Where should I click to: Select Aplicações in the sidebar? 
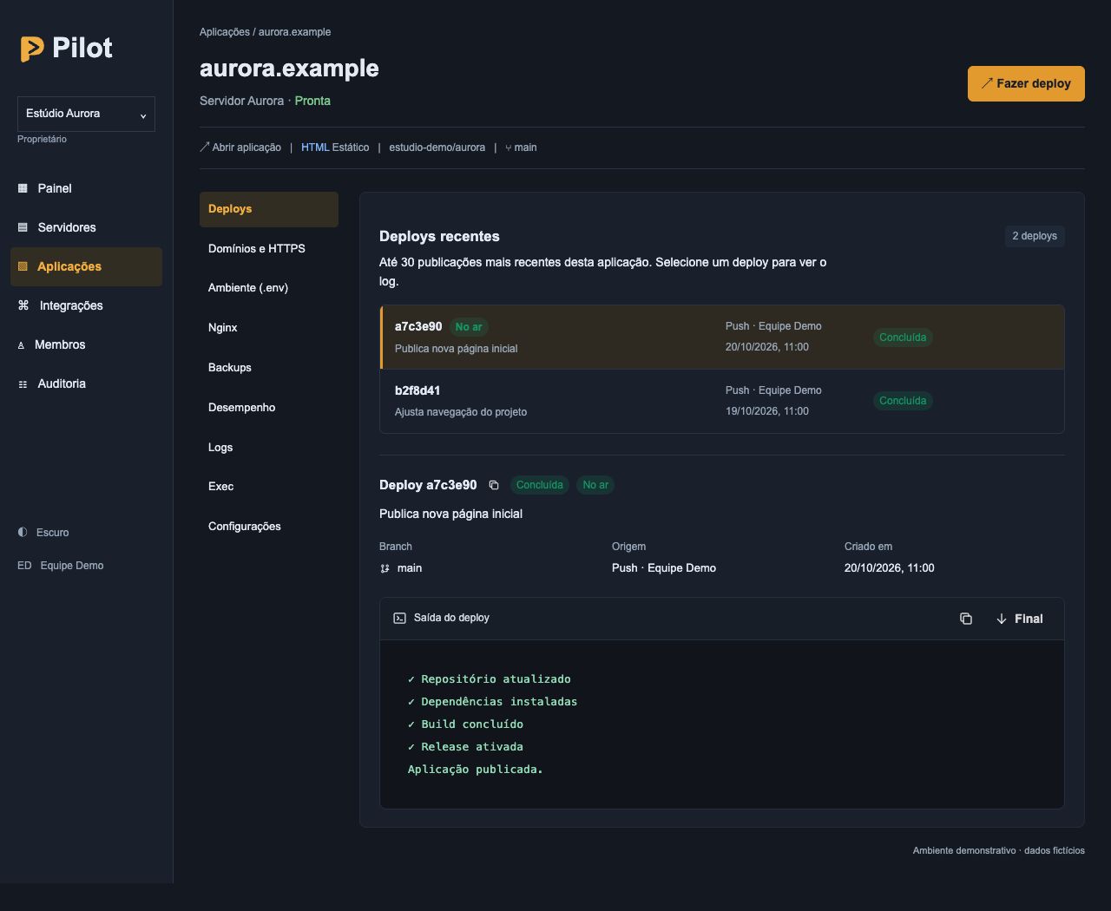pyautogui.click(x=86, y=266)
